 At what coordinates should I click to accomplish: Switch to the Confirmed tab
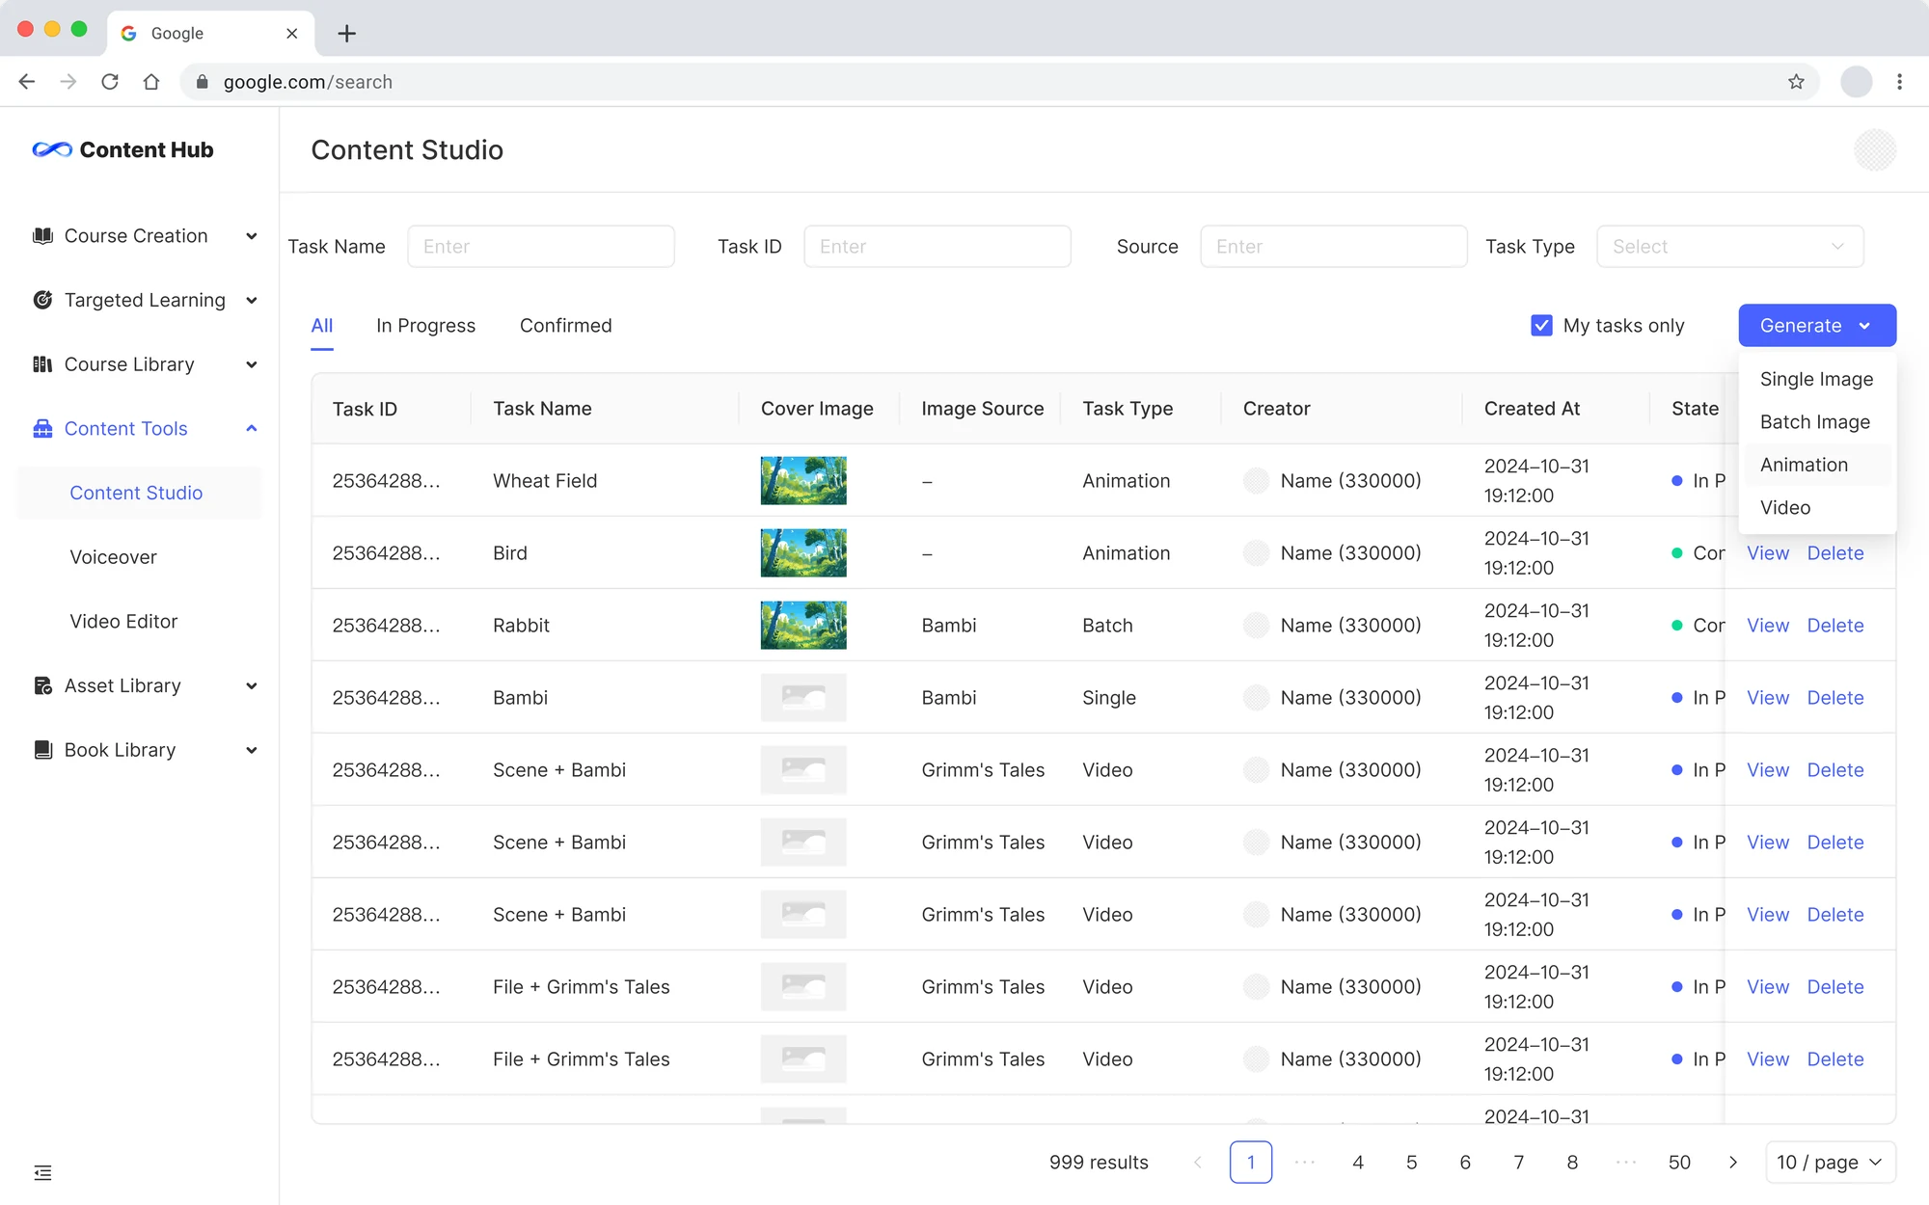point(565,326)
